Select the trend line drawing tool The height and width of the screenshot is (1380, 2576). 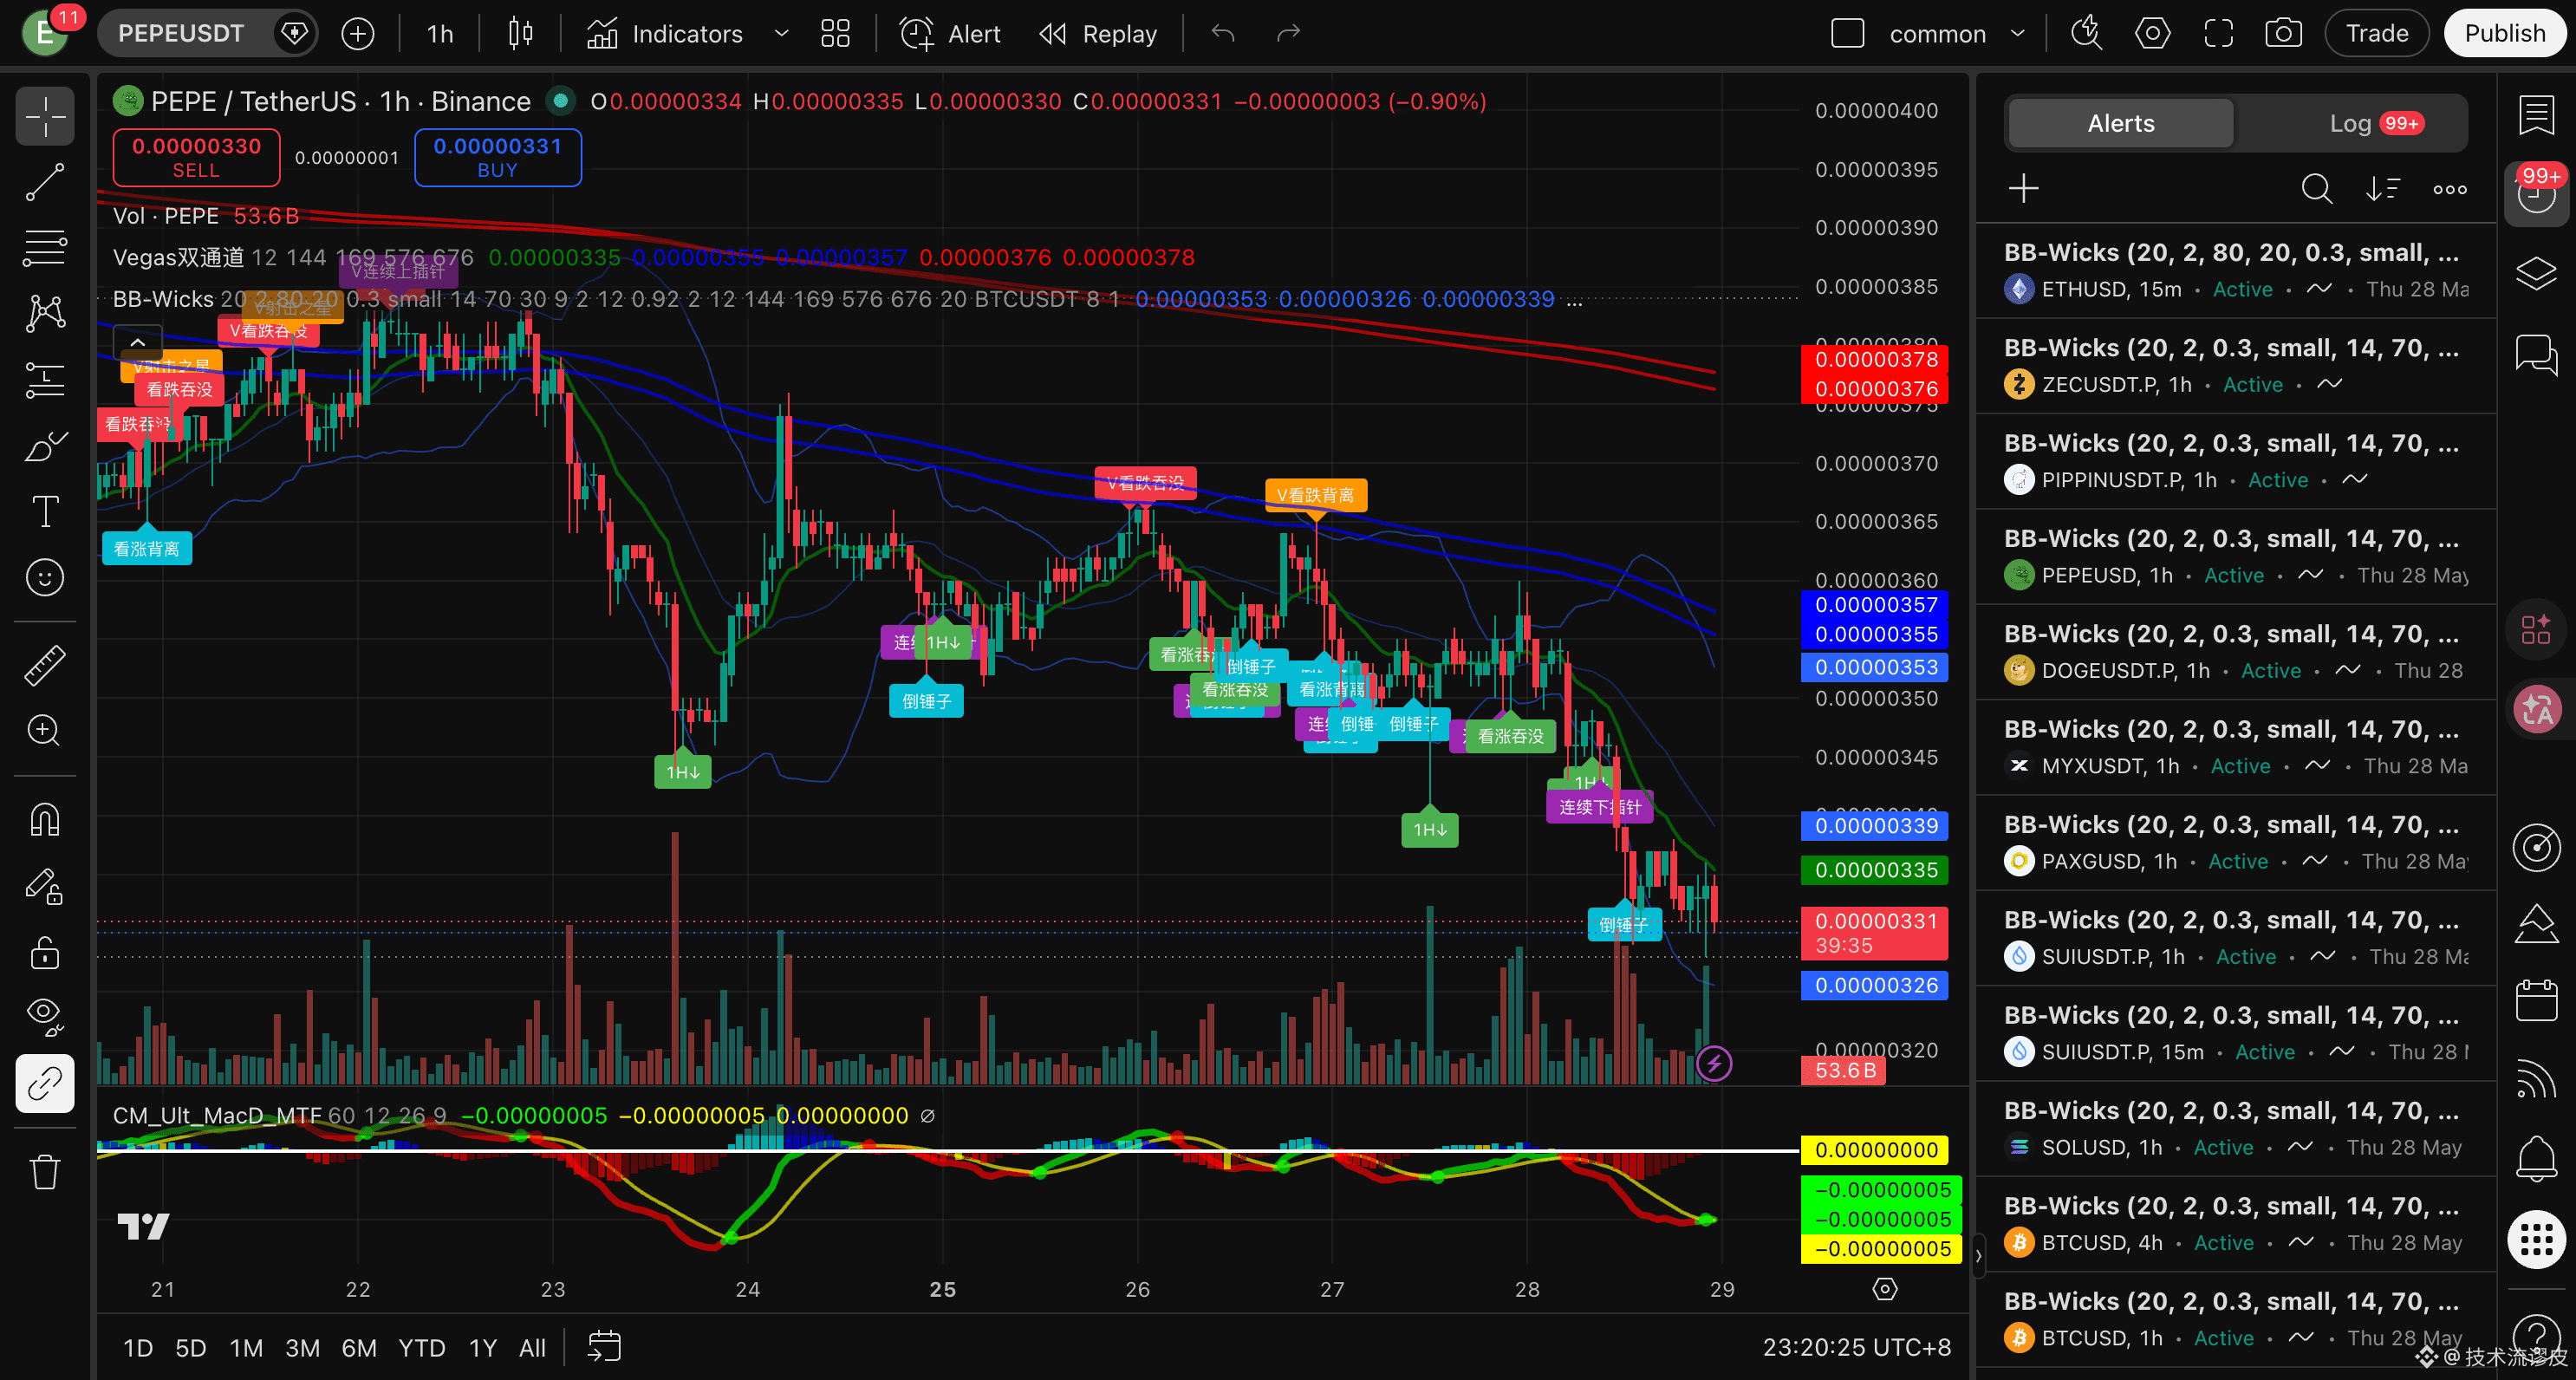[x=45, y=182]
